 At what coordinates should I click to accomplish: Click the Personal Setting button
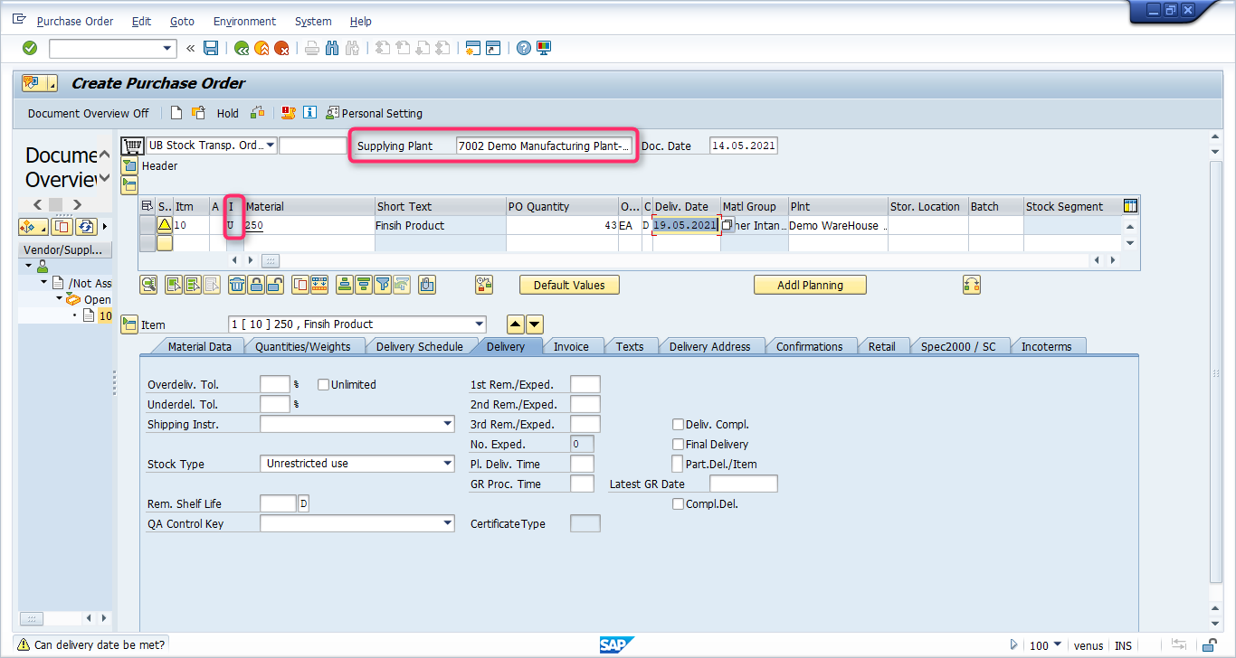coord(374,113)
